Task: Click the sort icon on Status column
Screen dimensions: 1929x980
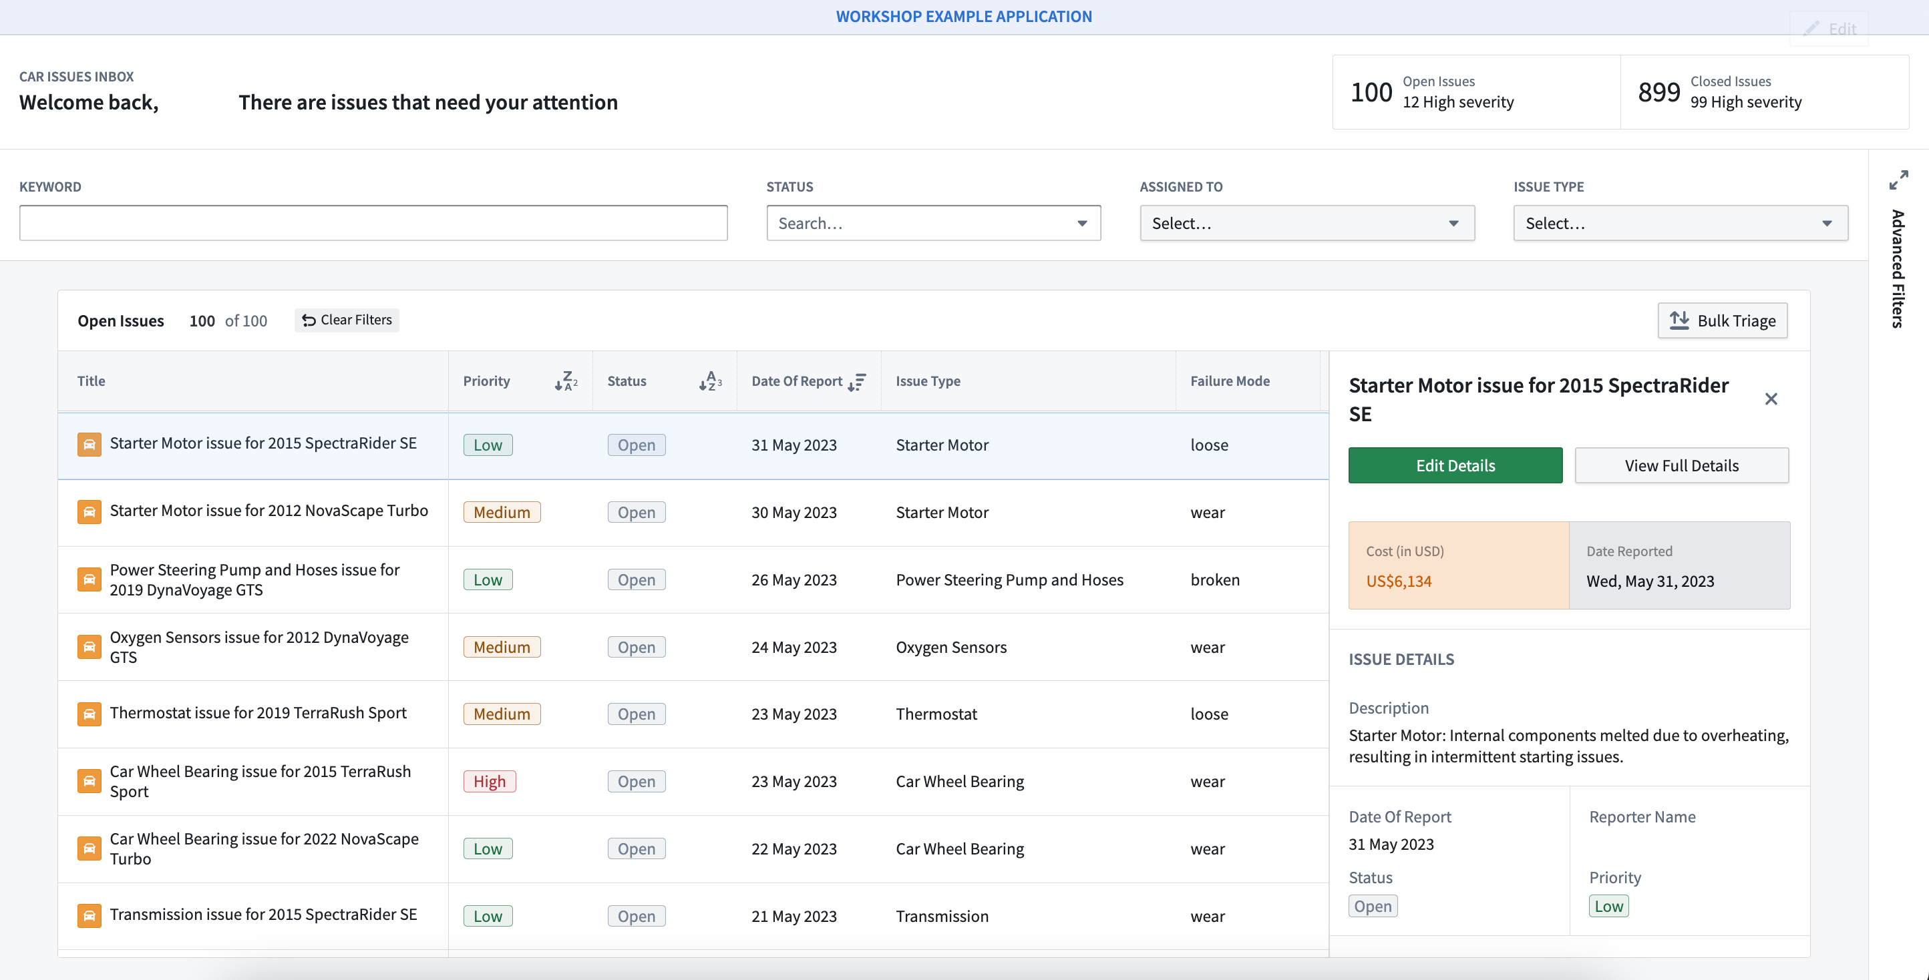Action: (709, 381)
